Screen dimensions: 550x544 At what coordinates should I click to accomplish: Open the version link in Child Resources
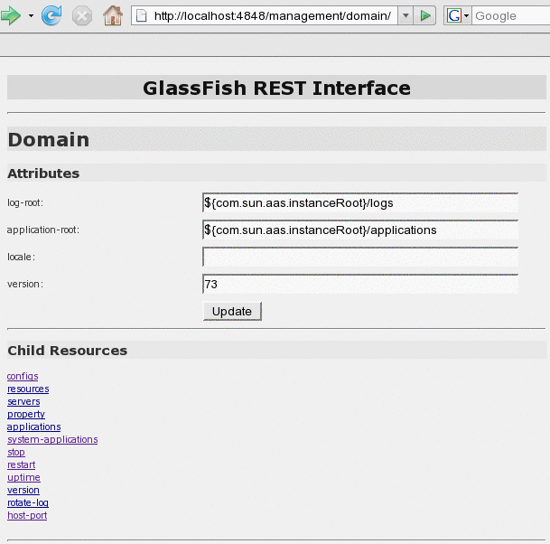click(x=23, y=490)
